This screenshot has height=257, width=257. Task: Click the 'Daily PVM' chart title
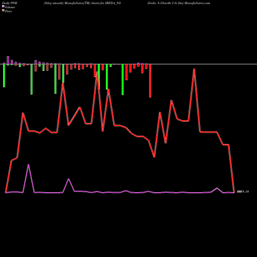pyautogui.click(x=10, y=3)
